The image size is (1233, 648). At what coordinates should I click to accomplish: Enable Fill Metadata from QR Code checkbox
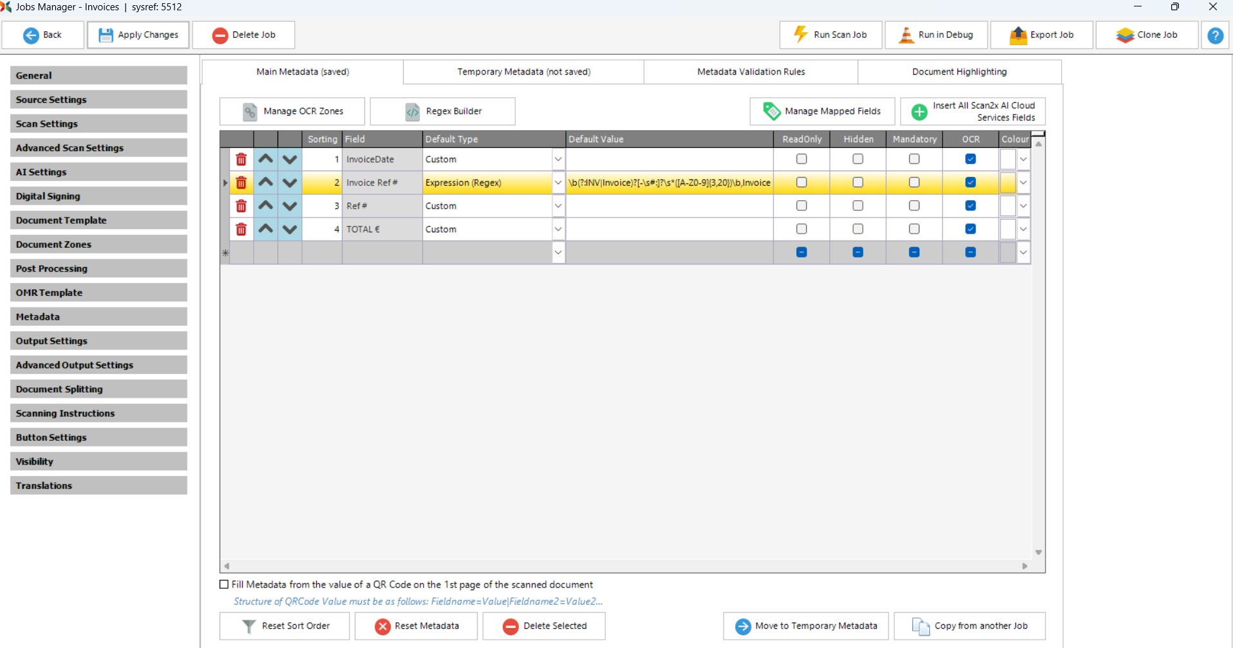coord(224,584)
